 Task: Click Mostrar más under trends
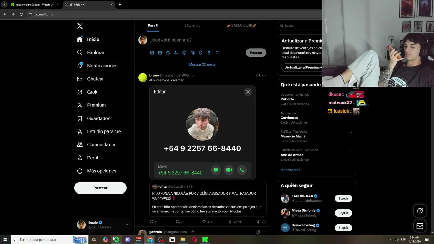pos(290,170)
